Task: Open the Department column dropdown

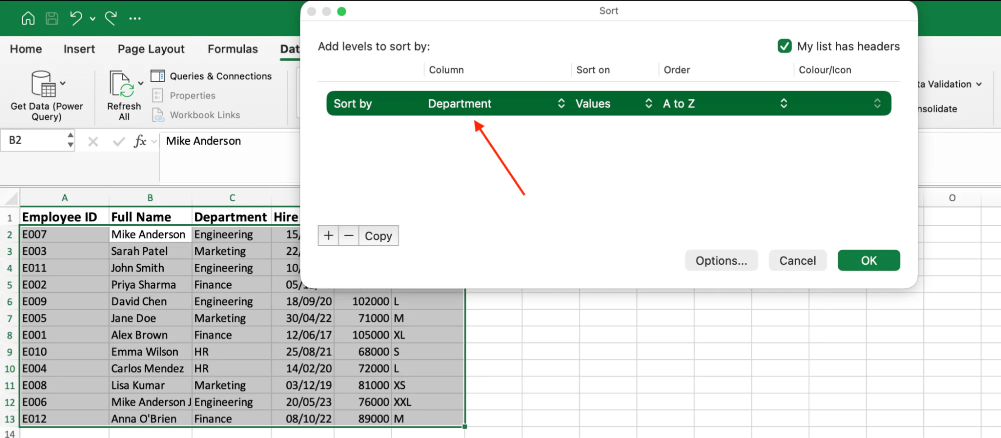Action: point(497,104)
